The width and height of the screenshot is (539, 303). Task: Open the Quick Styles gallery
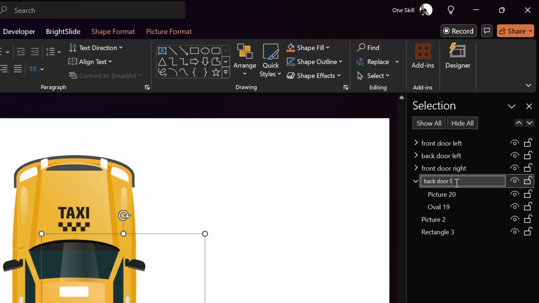pyautogui.click(x=270, y=60)
